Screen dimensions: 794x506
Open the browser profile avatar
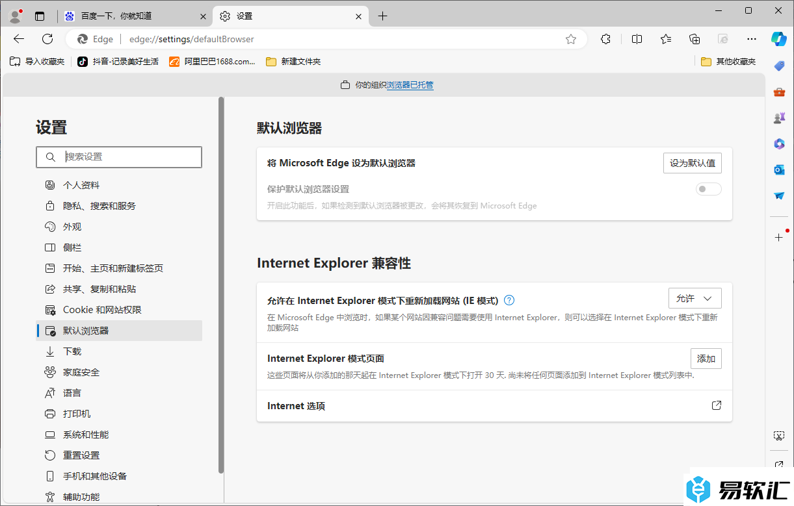16,16
